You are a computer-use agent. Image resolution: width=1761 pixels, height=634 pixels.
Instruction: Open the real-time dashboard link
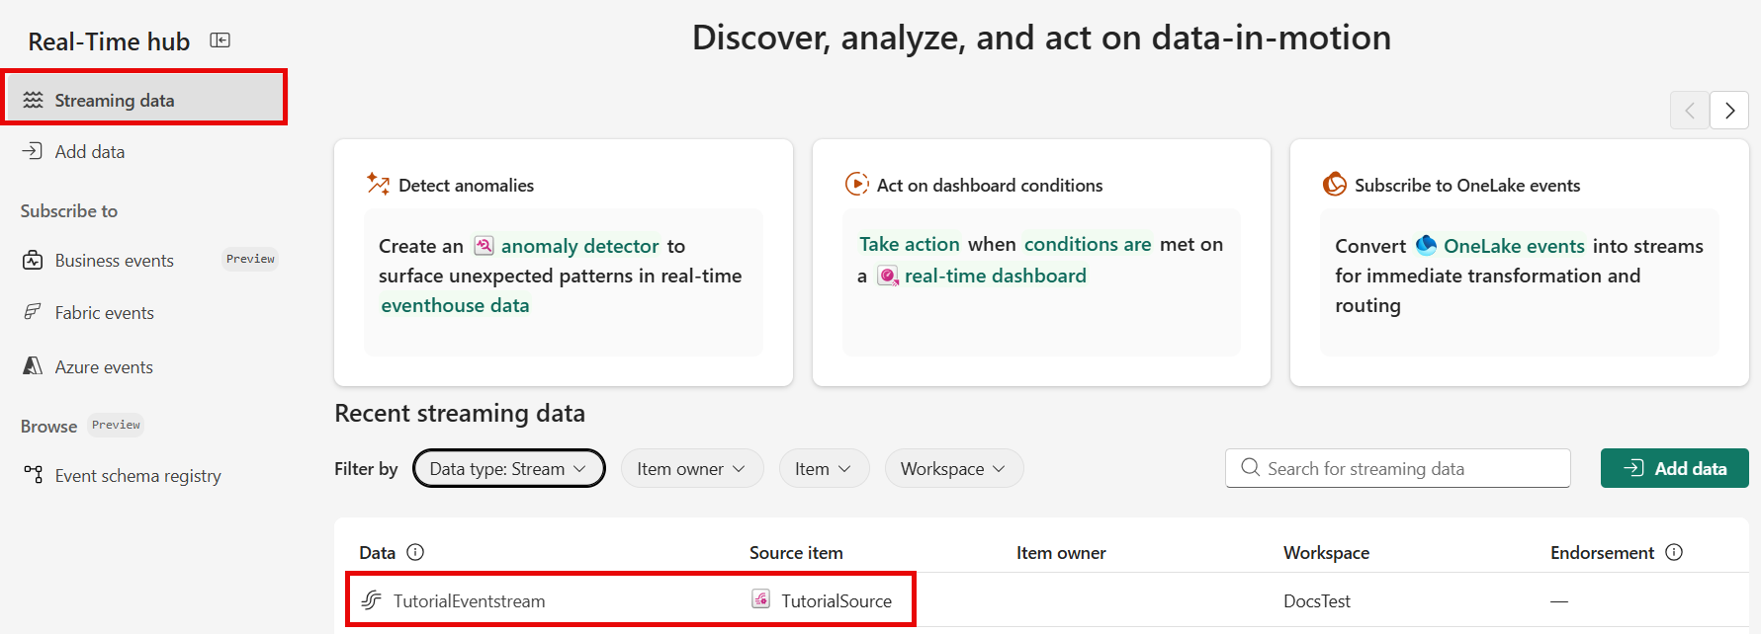tap(995, 276)
